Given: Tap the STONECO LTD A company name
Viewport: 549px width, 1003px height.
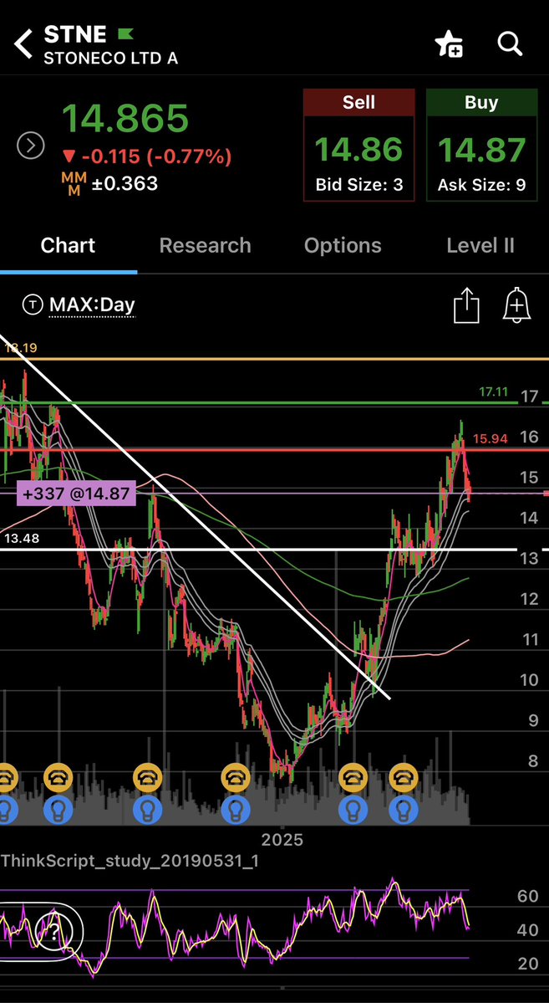Looking at the screenshot, I should click(110, 59).
